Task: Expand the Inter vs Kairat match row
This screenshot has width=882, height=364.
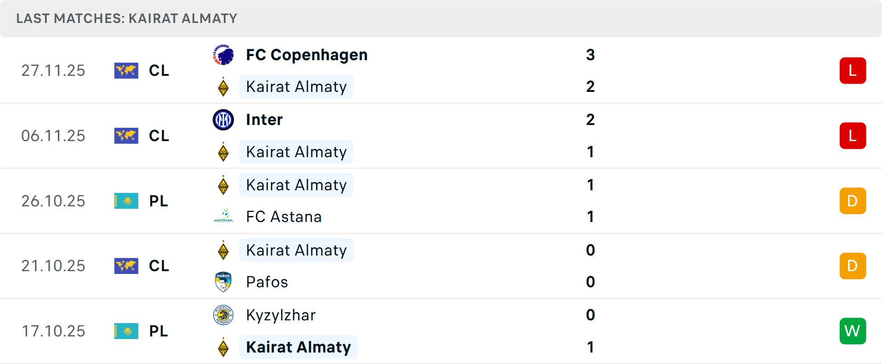Action: [441, 136]
